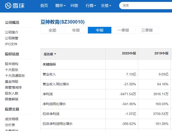Screen dimensions: 172x131
Task: View 成交明细 under 股票交易
Action: click(12, 119)
